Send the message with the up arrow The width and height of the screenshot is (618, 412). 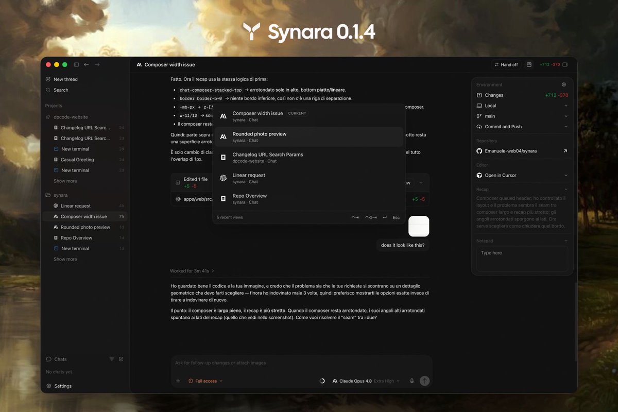424,381
